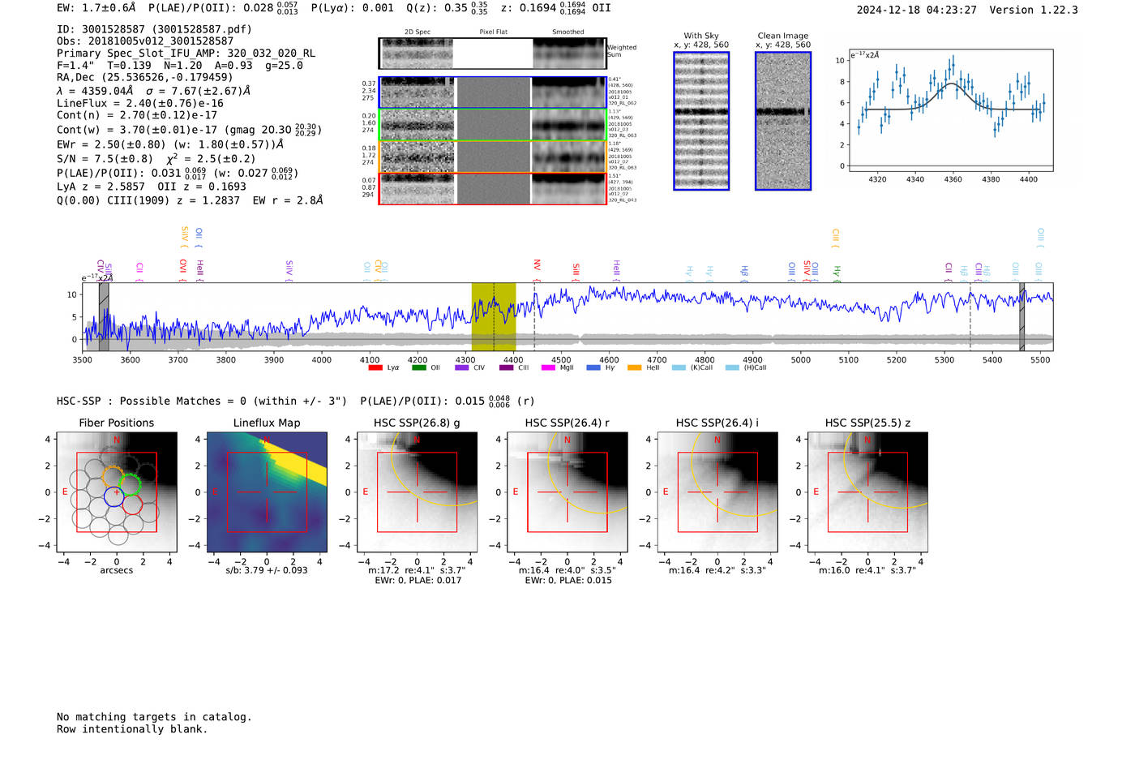The image size is (1135, 773).
Task: Click the LineFlux = 2.40(±0.76)e-16 line
Action: [140, 104]
